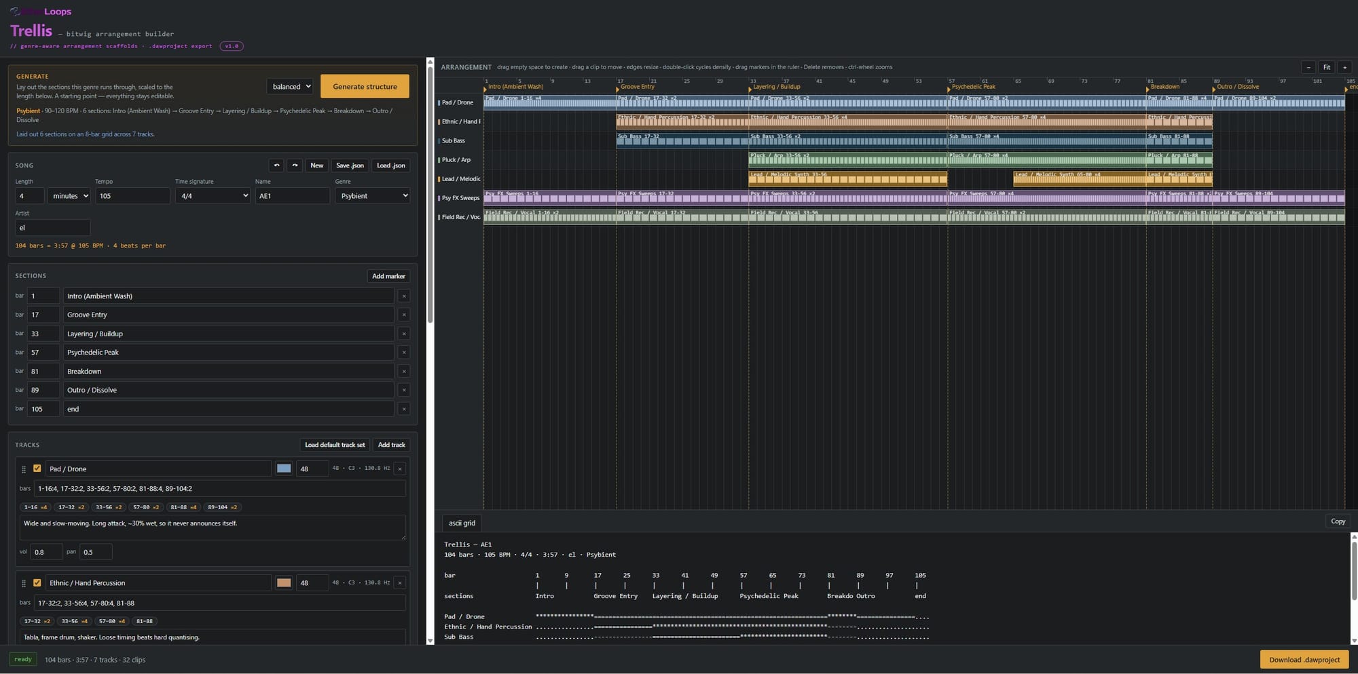Image resolution: width=1358 pixels, height=674 pixels.
Task: Remove the Groove Entry section marker
Action: 403,315
